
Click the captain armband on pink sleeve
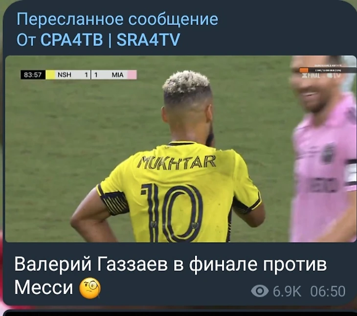[x=352, y=171]
